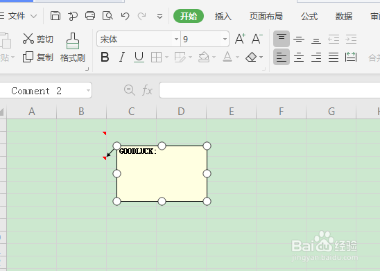
Task: Toggle center horizontal alignment
Action: pos(299,57)
